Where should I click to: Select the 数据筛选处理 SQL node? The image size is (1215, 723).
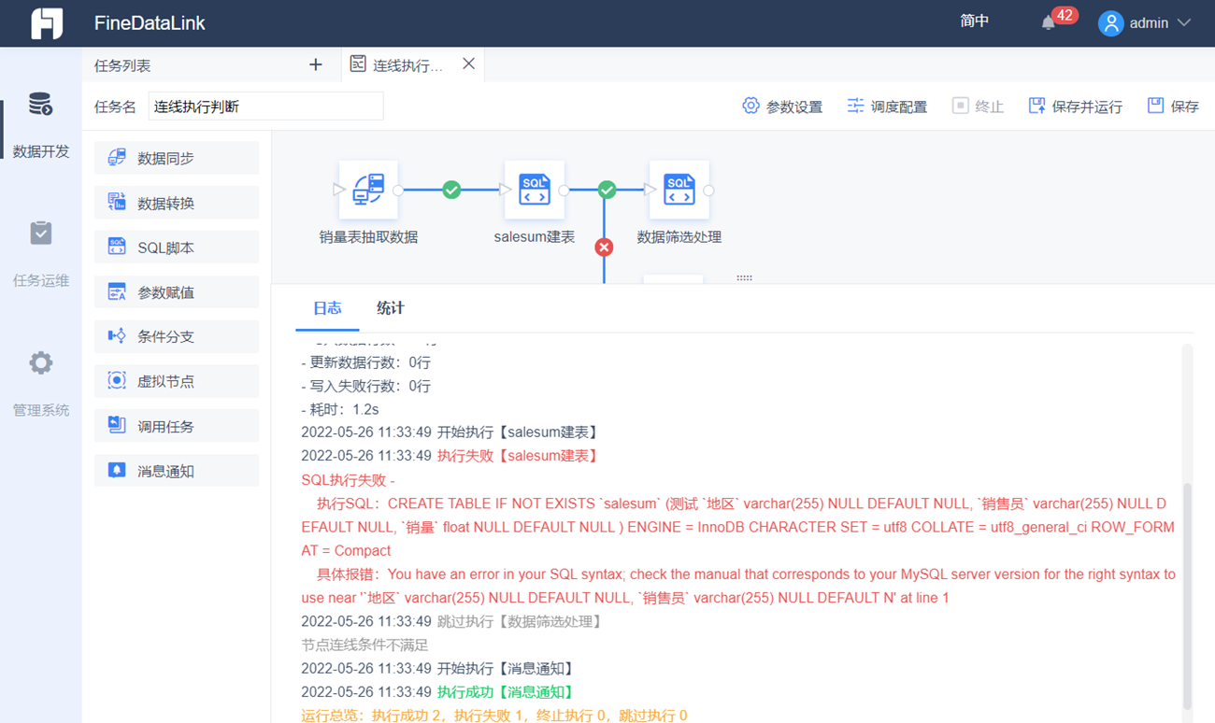[x=679, y=190]
